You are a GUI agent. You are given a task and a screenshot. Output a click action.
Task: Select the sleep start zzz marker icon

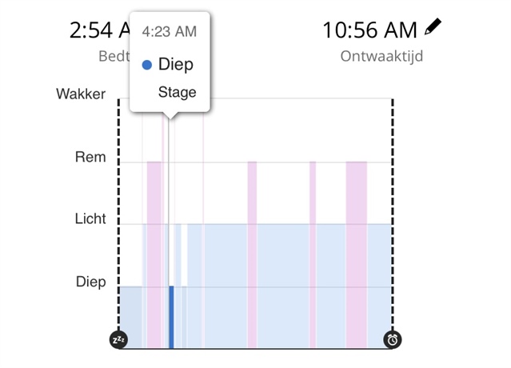click(118, 340)
